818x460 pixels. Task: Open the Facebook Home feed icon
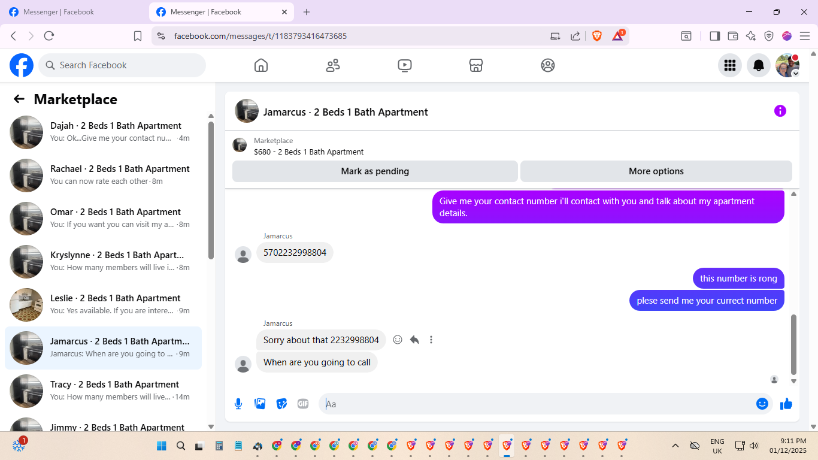click(261, 65)
